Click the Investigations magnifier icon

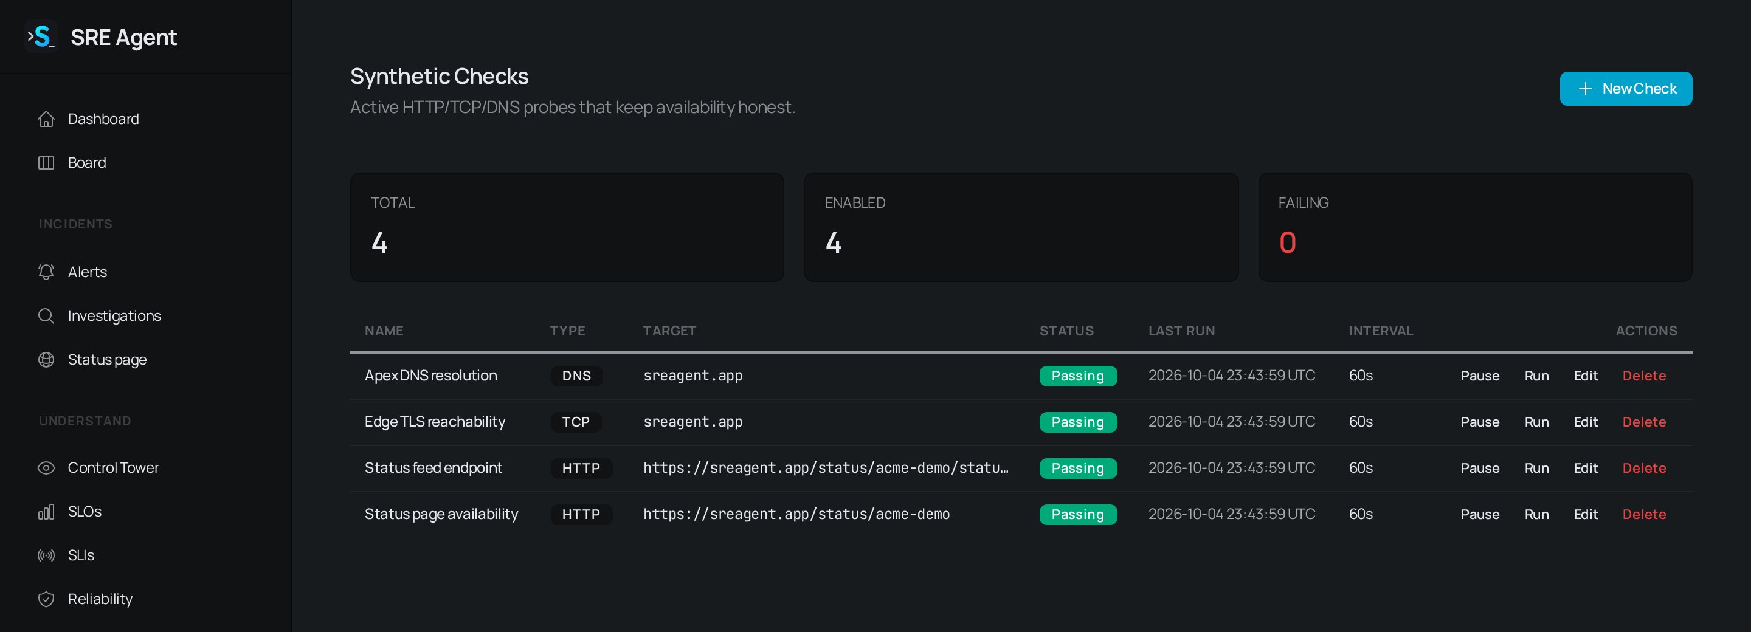[x=46, y=316]
